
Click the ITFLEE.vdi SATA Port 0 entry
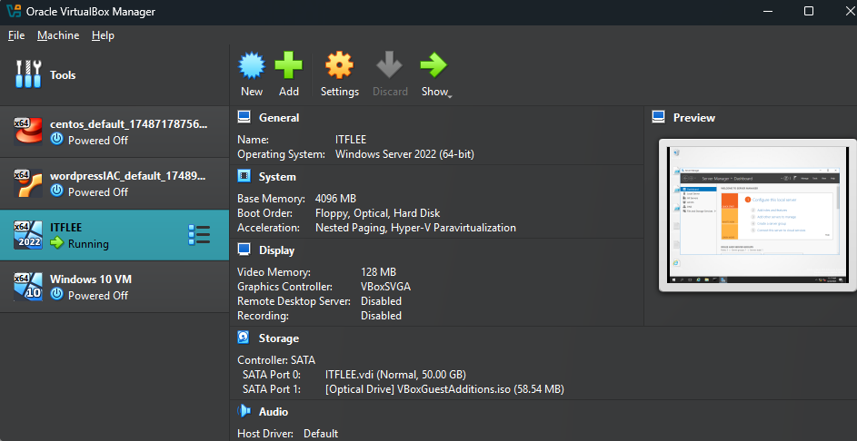pyautogui.click(x=395, y=375)
